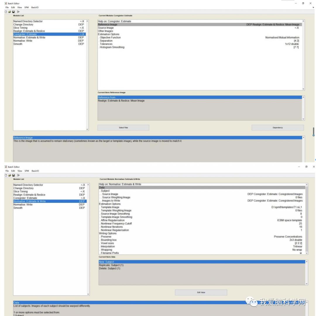Select Named Directory Selector in top module list
The image size is (316, 316).
pyautogui.click(x=49, y=21)
